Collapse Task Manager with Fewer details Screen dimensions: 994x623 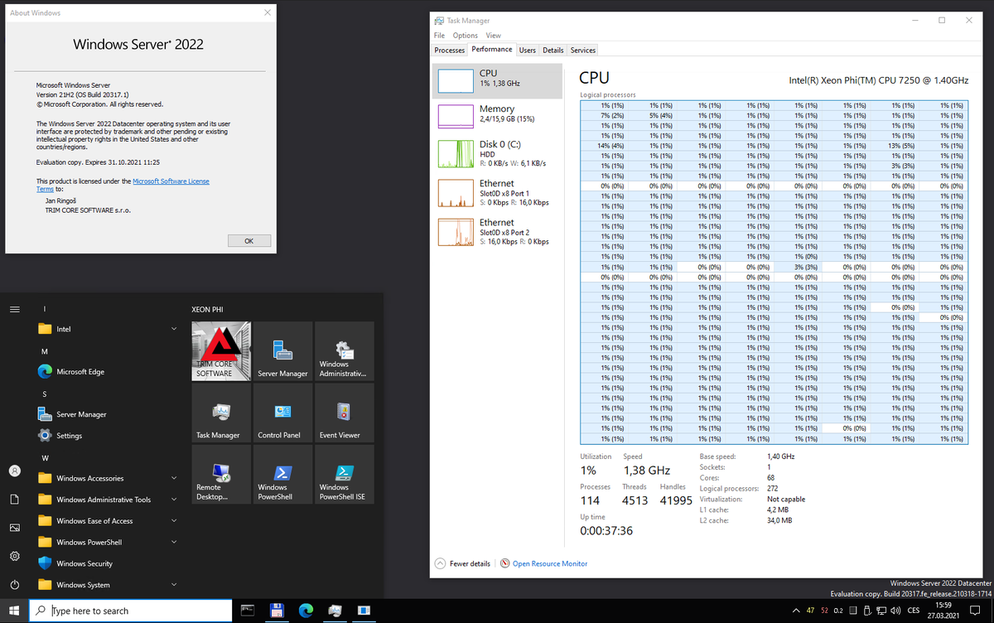[462, 563]
